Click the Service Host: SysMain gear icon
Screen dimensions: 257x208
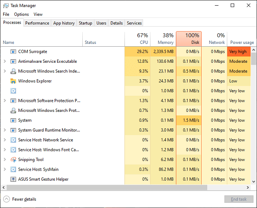pos(13,169)
